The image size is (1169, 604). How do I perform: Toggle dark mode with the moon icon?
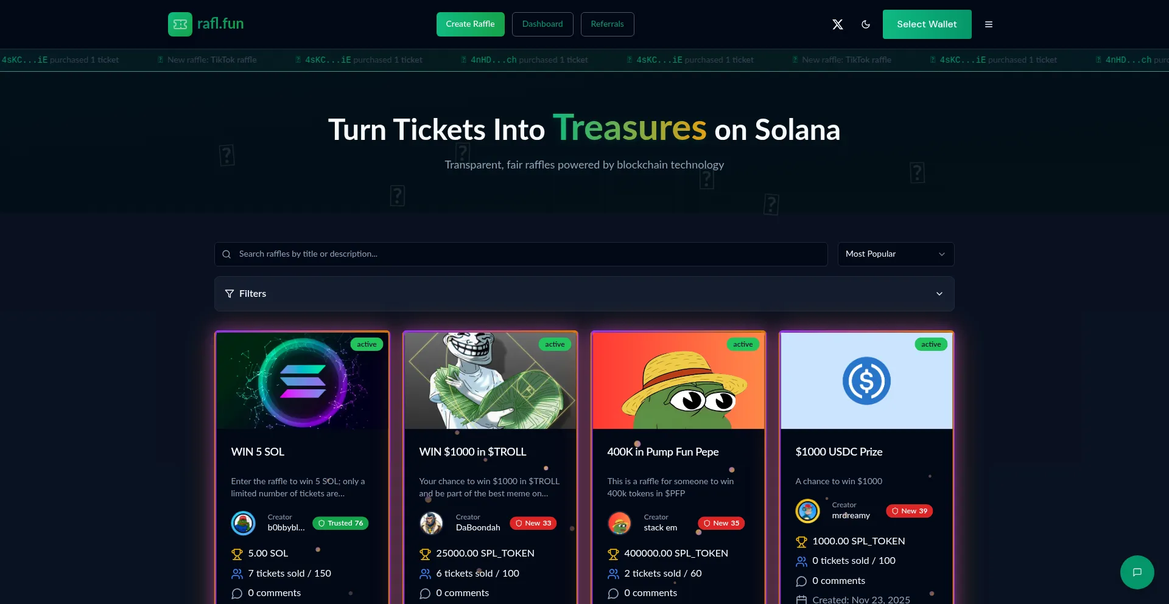[x=866, y=24]
